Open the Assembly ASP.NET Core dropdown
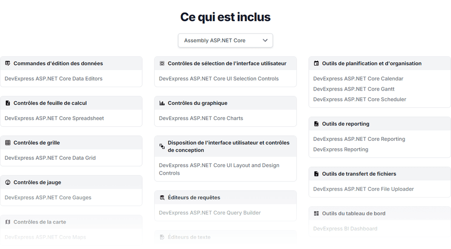The width and height of the screenshot is (451, 249). 225,40
